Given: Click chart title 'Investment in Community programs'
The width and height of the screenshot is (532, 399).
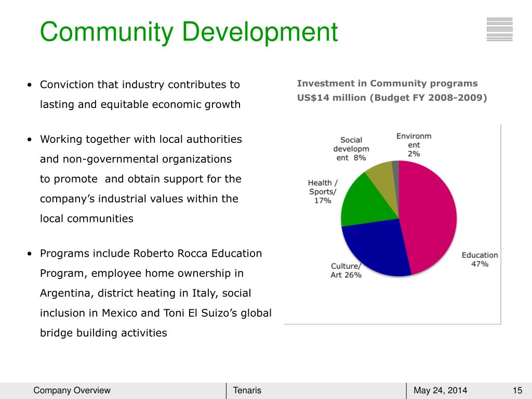Looking at the screenshot, I should click(x=387, y=84).
